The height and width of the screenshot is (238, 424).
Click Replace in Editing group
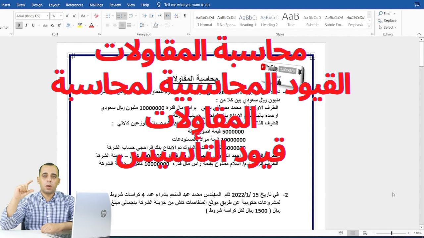tap(387, 20)
